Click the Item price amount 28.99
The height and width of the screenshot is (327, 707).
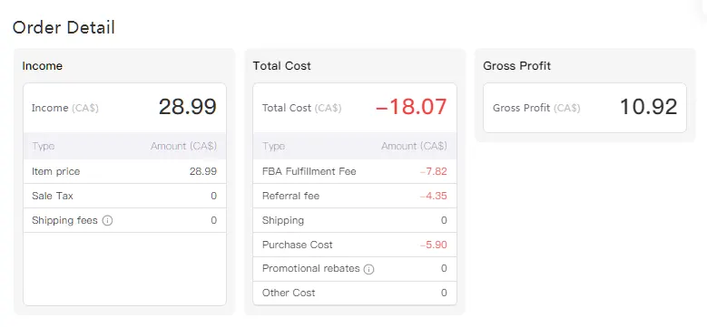[x=203, y=171]
